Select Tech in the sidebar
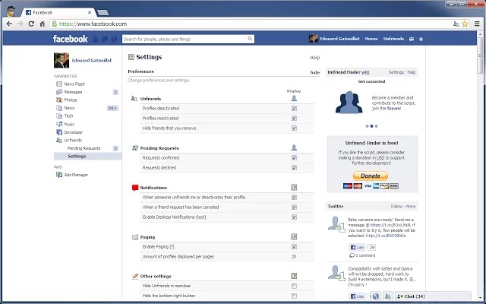Screen dimensions: 486x304 point(68,116)
